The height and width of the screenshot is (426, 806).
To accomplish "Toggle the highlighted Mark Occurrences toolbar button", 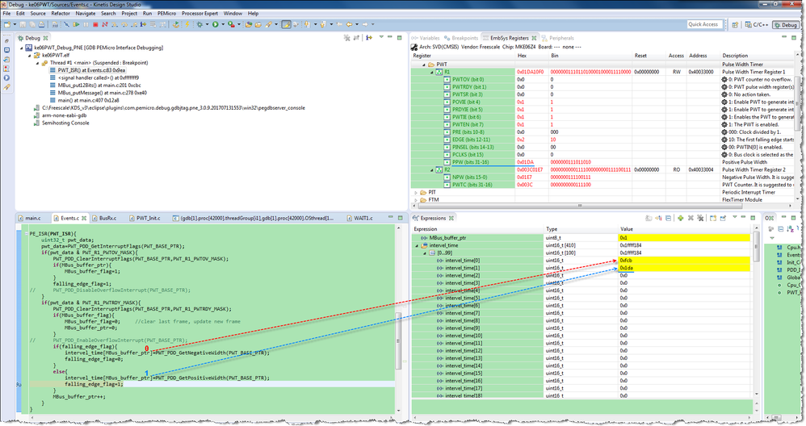I will pos(287,24).
